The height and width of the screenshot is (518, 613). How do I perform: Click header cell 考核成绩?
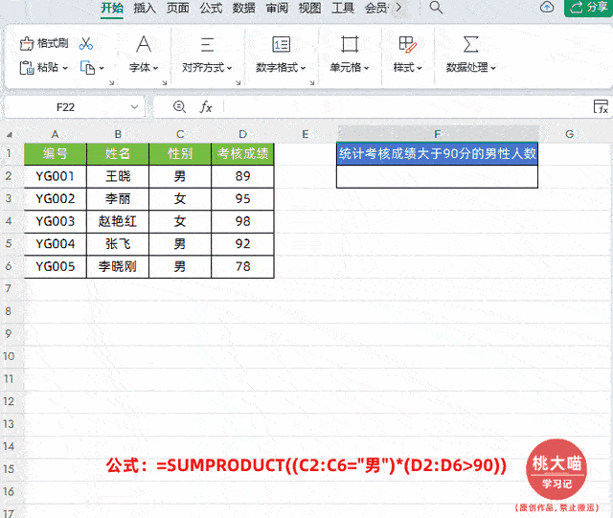(x=242, y=153)
